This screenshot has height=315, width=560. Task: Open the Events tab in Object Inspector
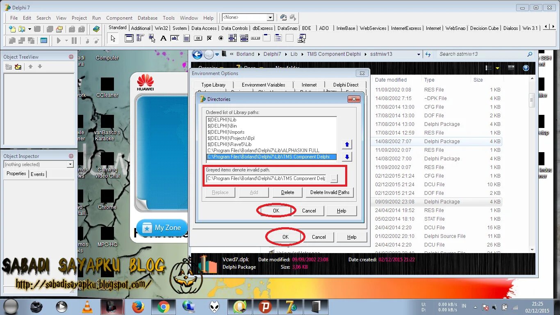click(x=38, y=174)
